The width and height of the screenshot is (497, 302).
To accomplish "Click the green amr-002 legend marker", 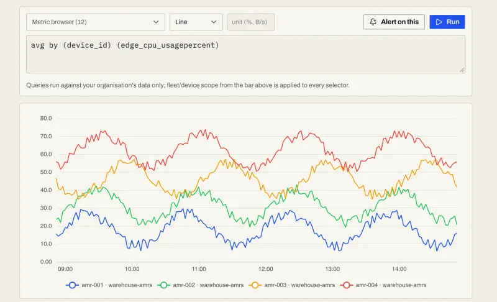I will (x=163, y=285).
